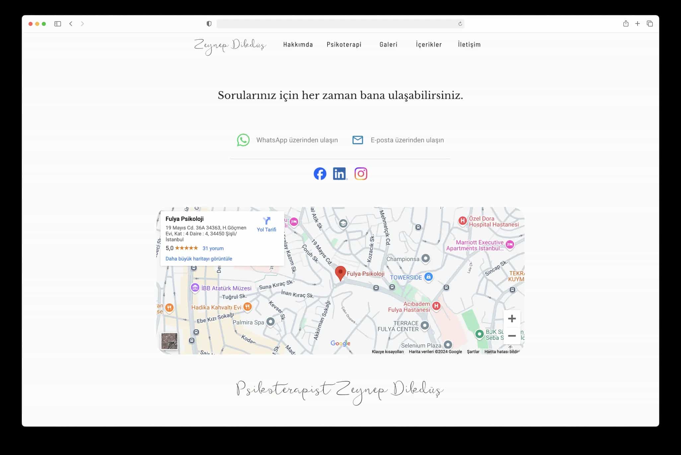The image size is (681, 455).
Task: Open the Psikoterapi menu item
Action: (x=344, y=44)
